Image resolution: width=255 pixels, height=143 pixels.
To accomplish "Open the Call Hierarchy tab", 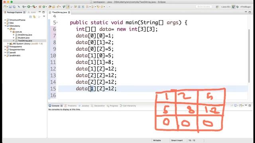I will tap(128, 106).
